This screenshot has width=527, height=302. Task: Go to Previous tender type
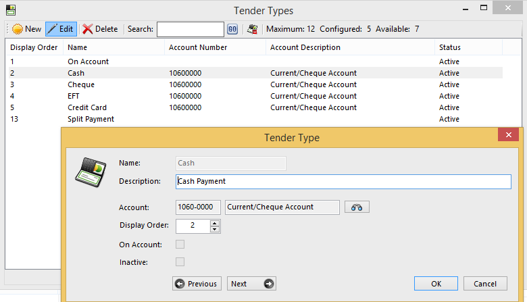click(197, 284)
